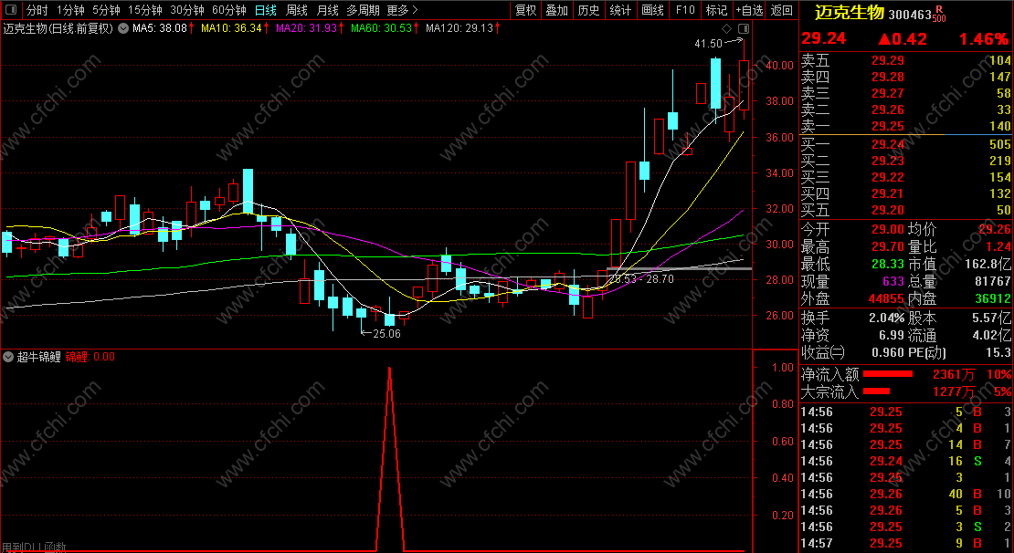
Task: Click the 迈克生物 stock name header
Action: (849, 13)
